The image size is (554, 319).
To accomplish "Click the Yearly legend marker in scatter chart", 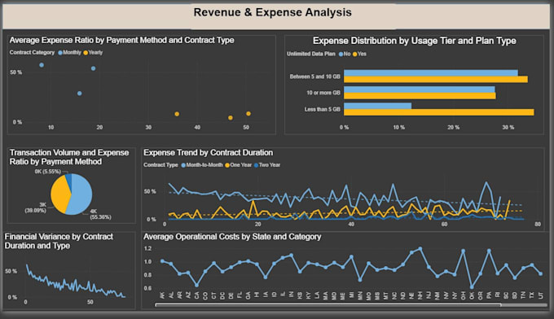I will (x=86, y=53).
